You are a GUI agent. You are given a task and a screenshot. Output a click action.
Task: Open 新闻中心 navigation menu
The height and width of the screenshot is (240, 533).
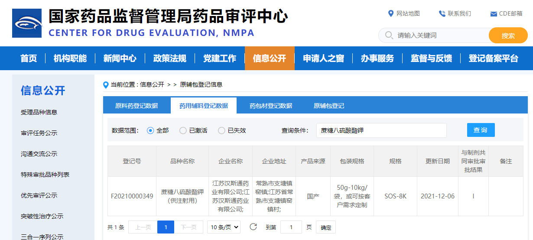click(120, 58)
